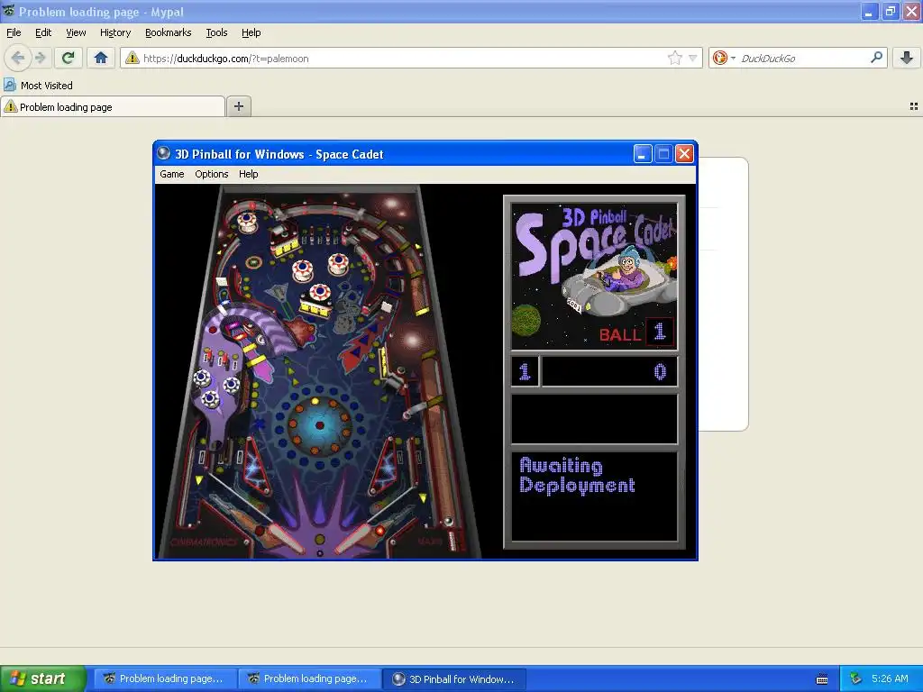923x692 pixels.
Task: Open a new tab with the plus button
Action: point(238,106)
